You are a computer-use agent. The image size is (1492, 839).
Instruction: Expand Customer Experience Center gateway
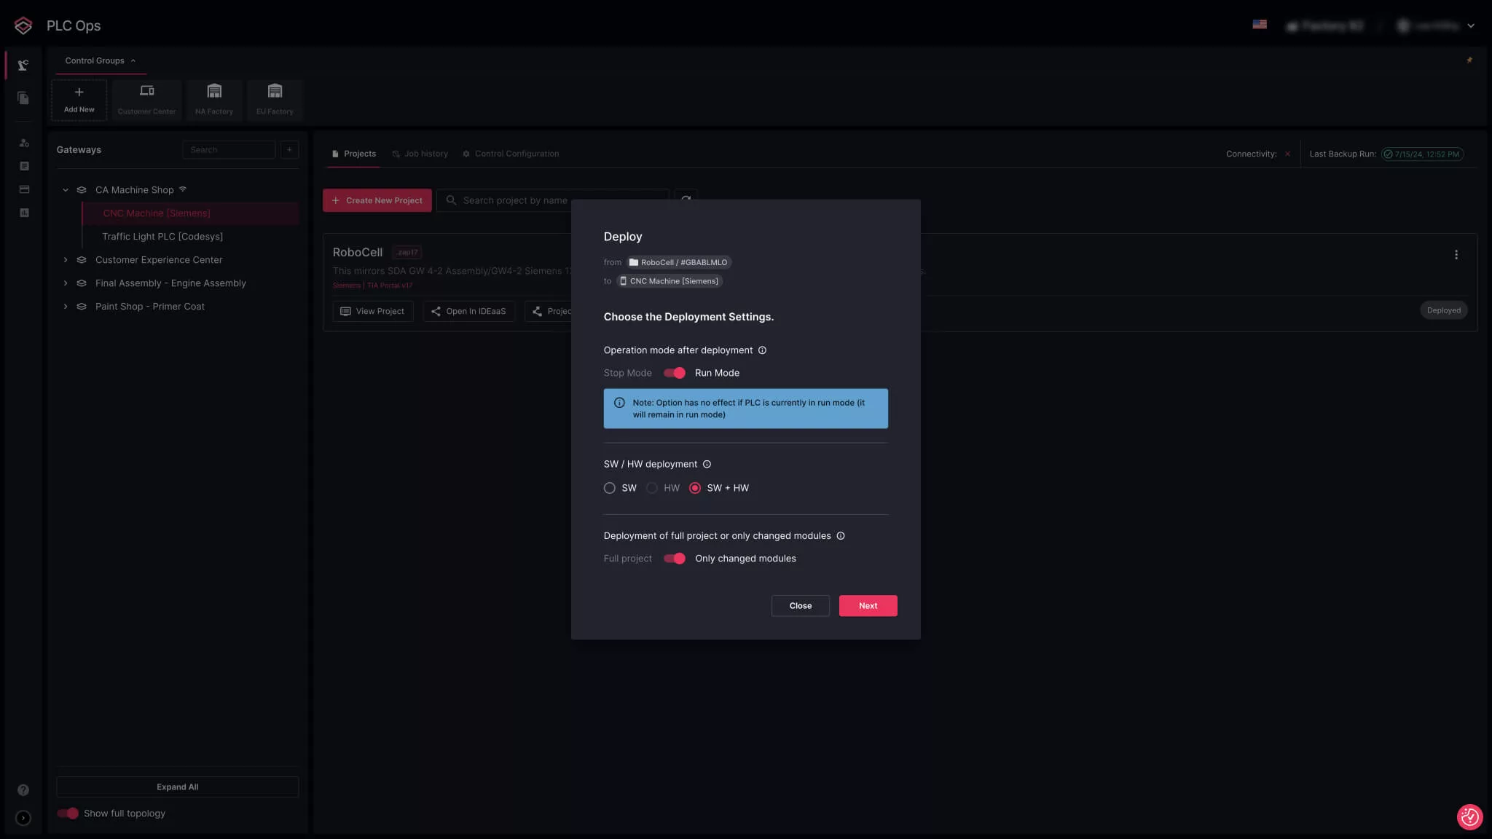pyautogui.click(x=66, y=260)
